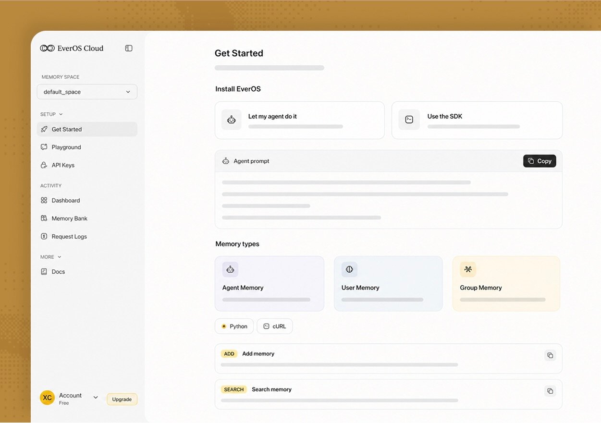Click the Install EverOS heading
Image resolution: width=601 pixels, height=423 pixels.
[x=238, y=89]
